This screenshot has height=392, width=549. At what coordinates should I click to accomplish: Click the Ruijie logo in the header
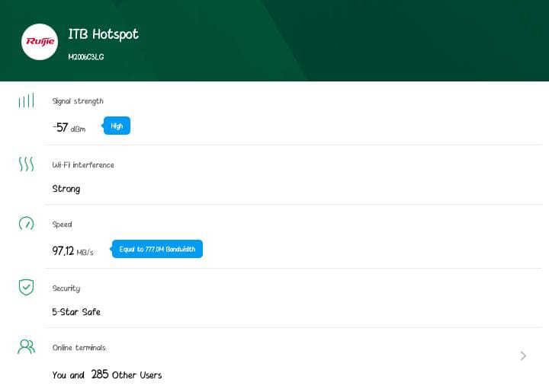(x=40, y=41)
